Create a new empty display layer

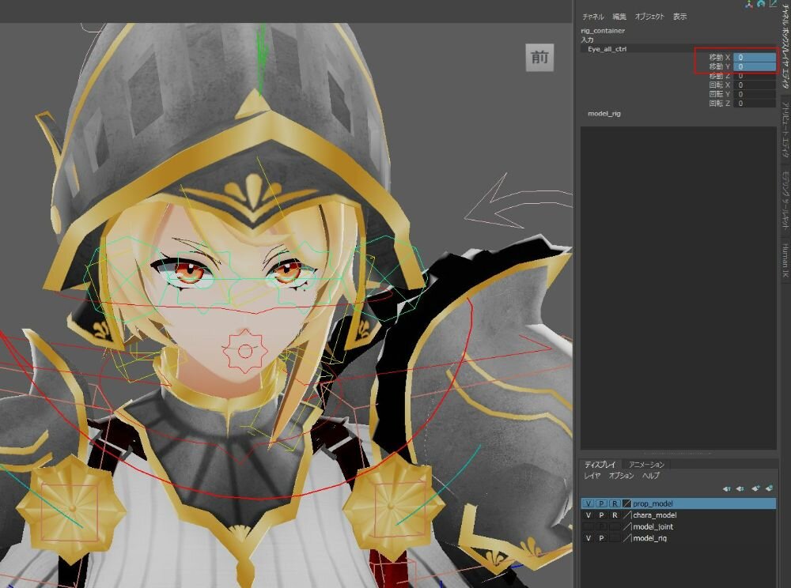(755, 488)
